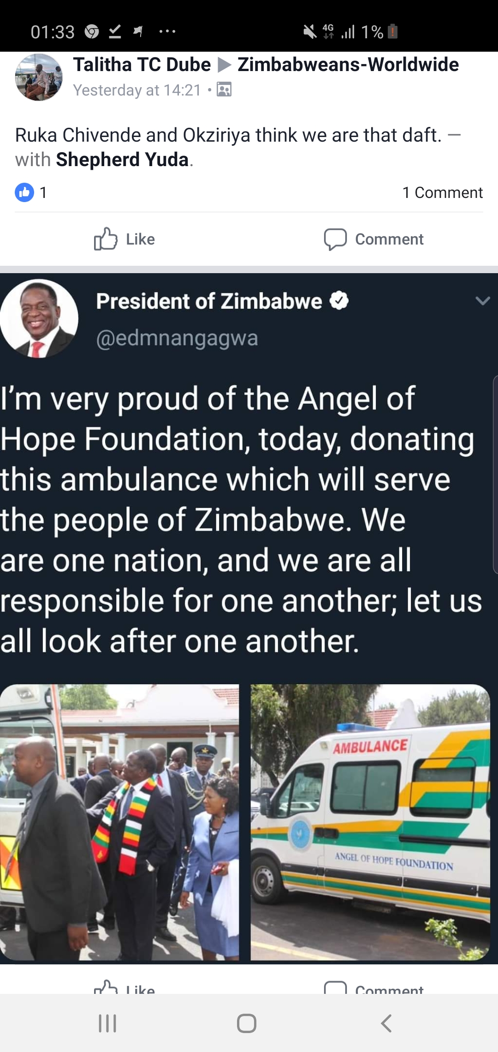
Task: Tap Android back navigation arrow
Action: pos(386,1023)
